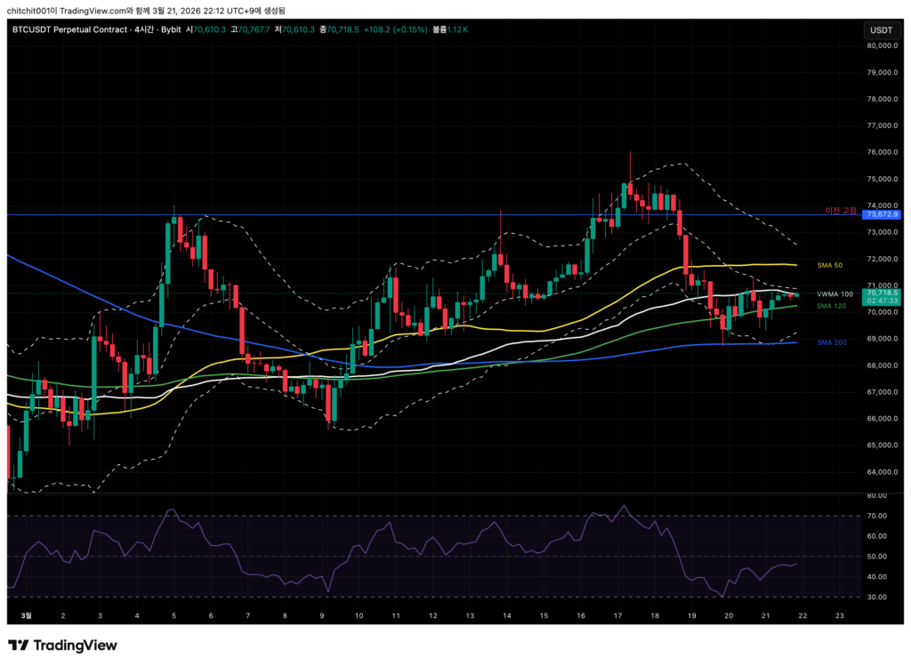
Task: Click the RSI 70.00 axis label
Action: (x=877, y=516)
